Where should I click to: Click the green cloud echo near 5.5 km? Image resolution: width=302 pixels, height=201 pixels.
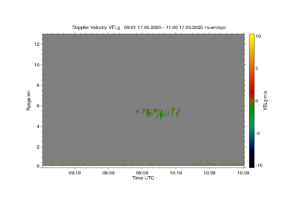[159, 113]
